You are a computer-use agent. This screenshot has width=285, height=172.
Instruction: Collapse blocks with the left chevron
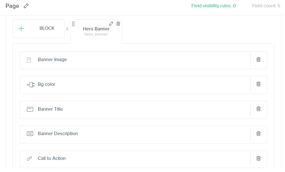(x=67, y=29)
